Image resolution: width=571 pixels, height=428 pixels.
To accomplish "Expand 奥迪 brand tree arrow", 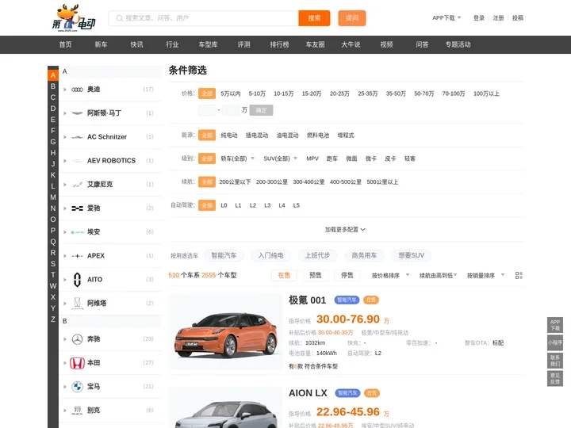I will [x=65, y=90].
